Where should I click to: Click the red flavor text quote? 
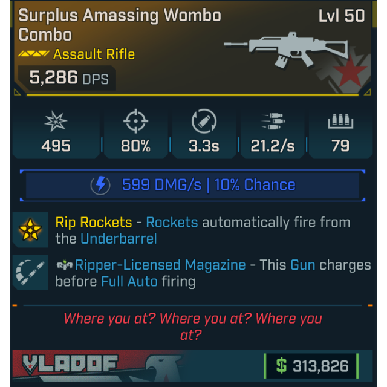pyautogui.click(x=193, y=327)
